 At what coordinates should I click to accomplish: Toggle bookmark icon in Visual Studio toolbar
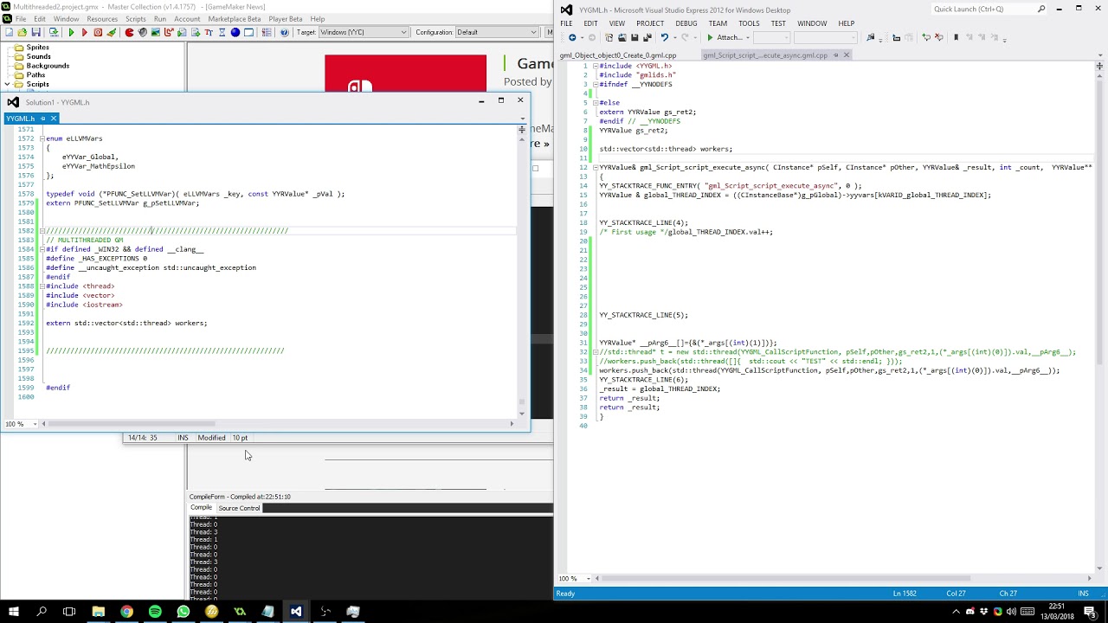(956, 37)
